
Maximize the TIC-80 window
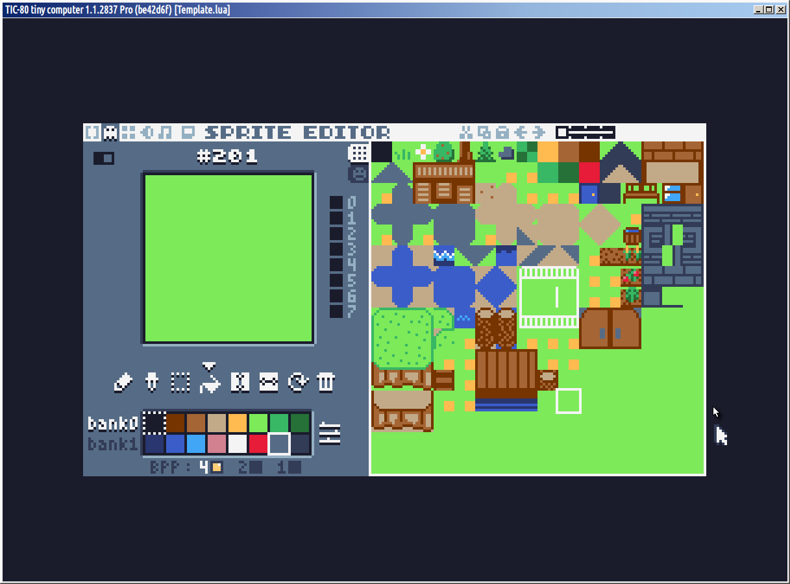point(769,9)
